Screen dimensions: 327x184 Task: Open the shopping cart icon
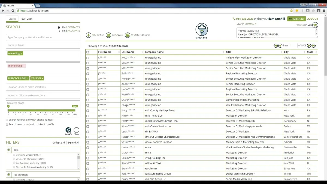click(x=315, y=25)
